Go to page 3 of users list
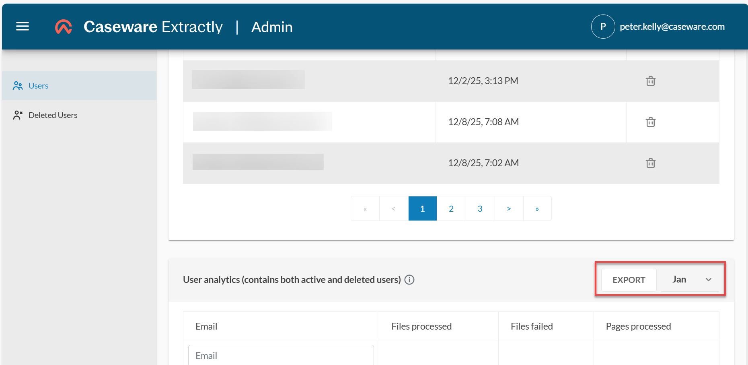 (x=480, y=208)
